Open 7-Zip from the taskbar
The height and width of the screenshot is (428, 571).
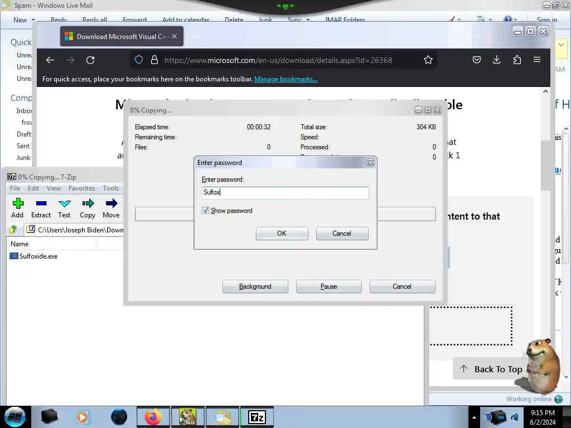point(257,417)
